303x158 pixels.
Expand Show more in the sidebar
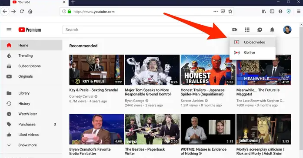click(x=31, y=145)
